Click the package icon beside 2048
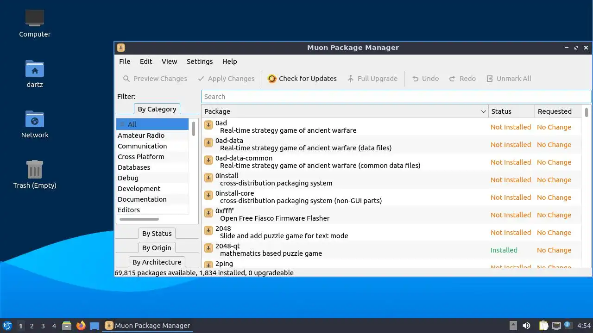Viewport: 593px width, 333px height. [208, 230]
